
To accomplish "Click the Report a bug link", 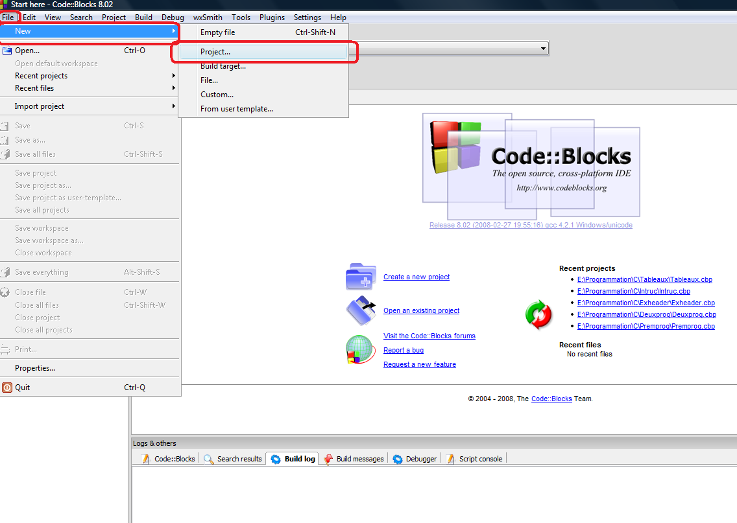I will (x=404, y=350).
